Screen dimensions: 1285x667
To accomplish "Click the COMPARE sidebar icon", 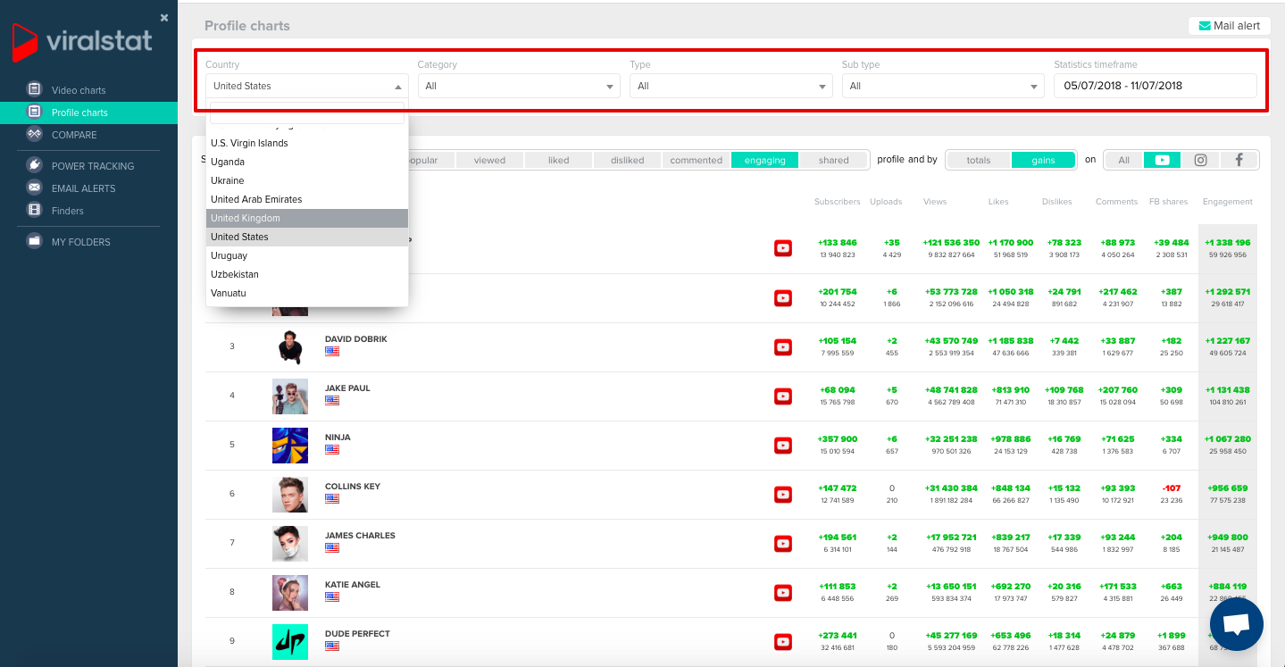I will (35, 134).
